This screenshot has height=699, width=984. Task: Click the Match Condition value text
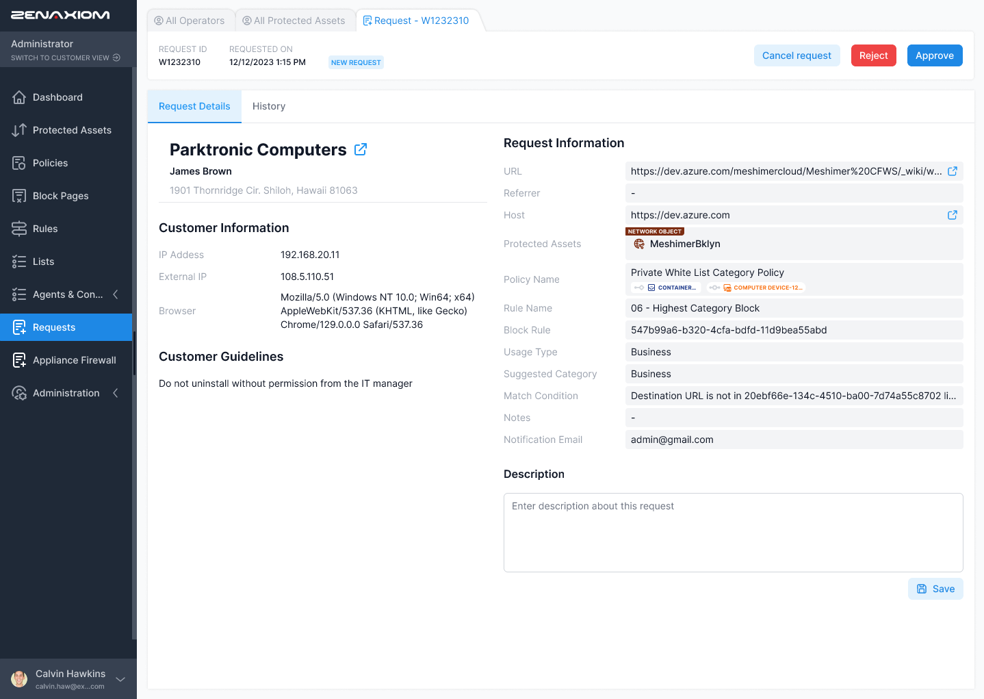[794, 396]
